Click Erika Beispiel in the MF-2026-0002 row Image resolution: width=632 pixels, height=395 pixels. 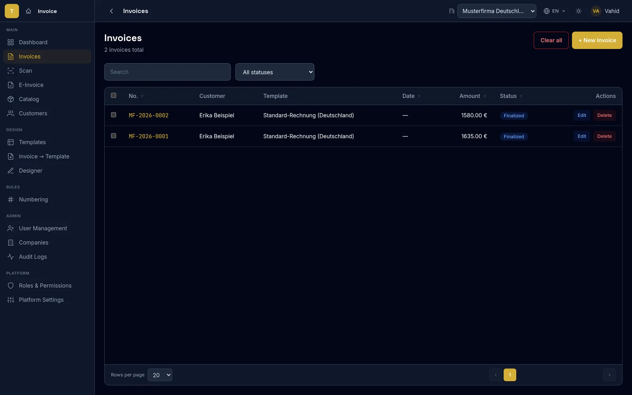coord(217,115)
